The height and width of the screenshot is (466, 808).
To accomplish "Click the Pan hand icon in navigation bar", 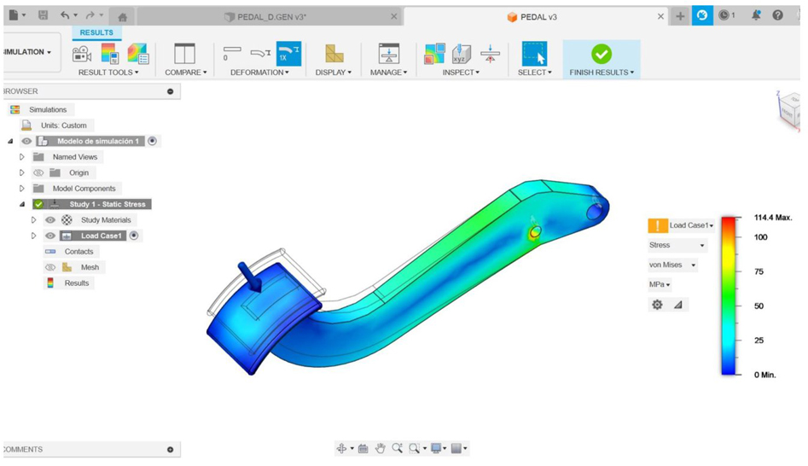I will click(x=381, y=448).
